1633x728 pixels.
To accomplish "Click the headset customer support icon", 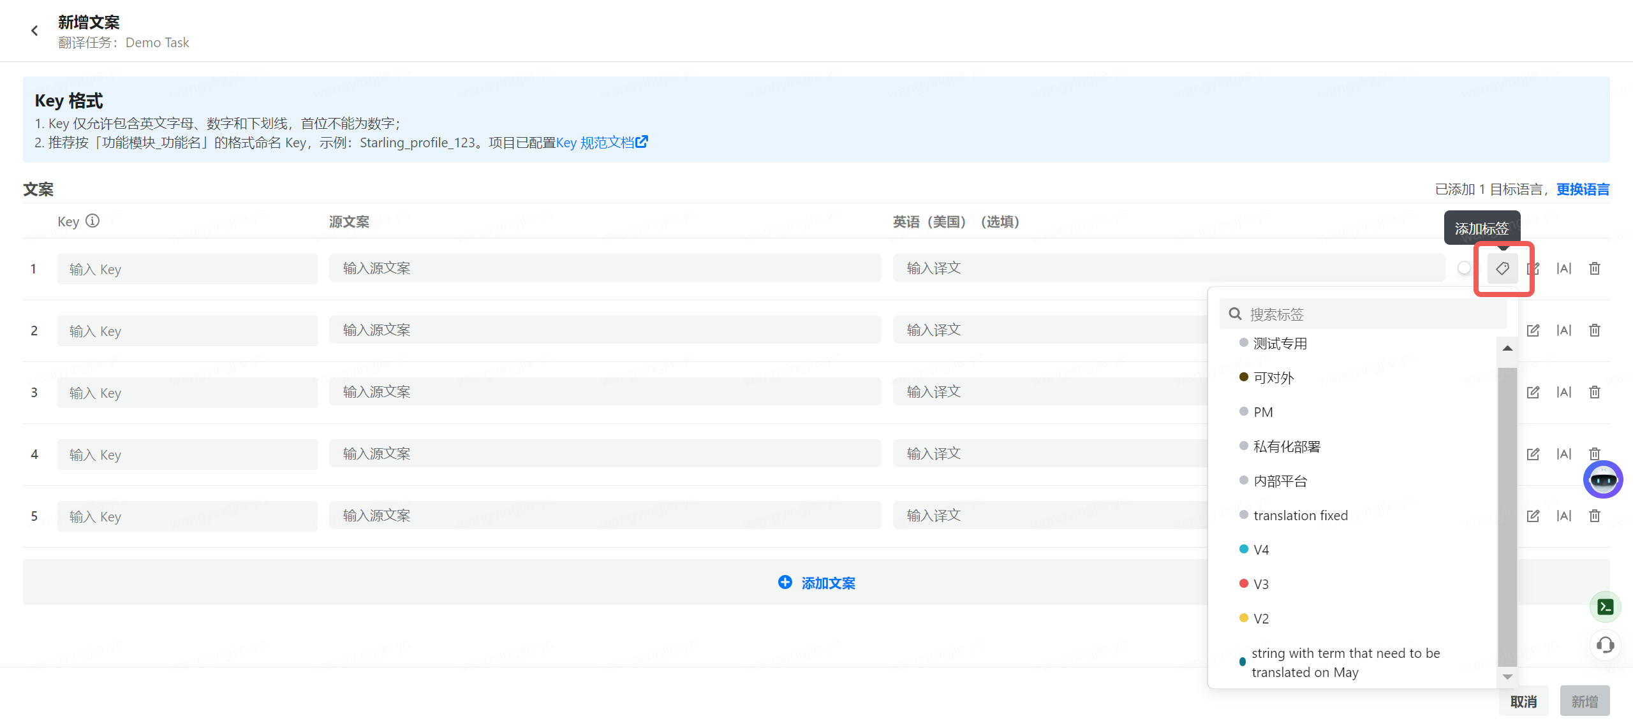I will (1605, 645).
